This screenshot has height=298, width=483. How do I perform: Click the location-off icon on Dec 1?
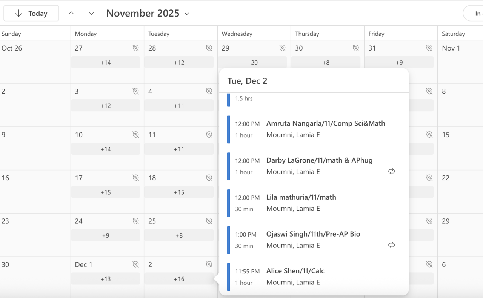coord(136,264)
